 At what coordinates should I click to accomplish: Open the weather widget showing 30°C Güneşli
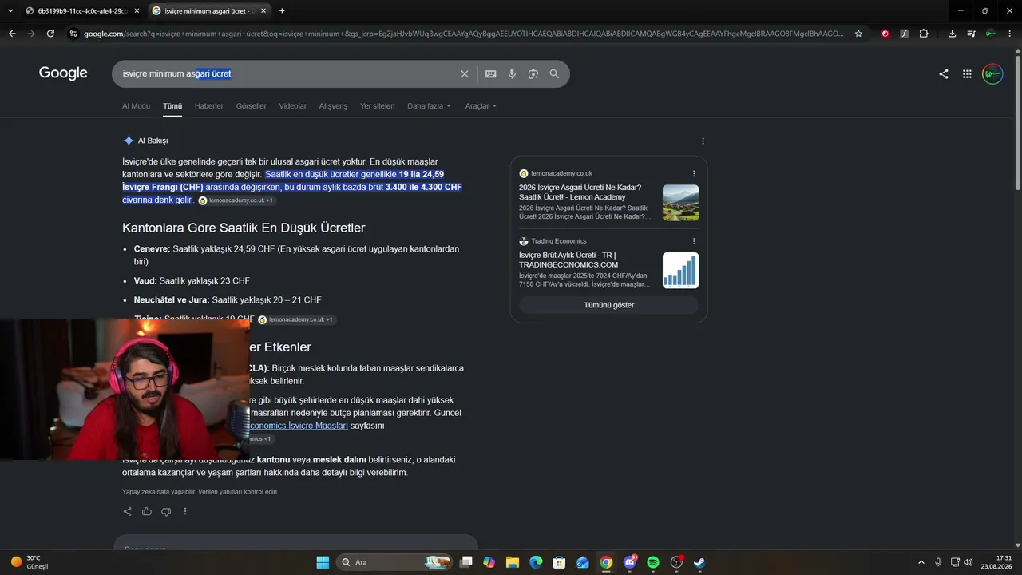click(30, 562)
